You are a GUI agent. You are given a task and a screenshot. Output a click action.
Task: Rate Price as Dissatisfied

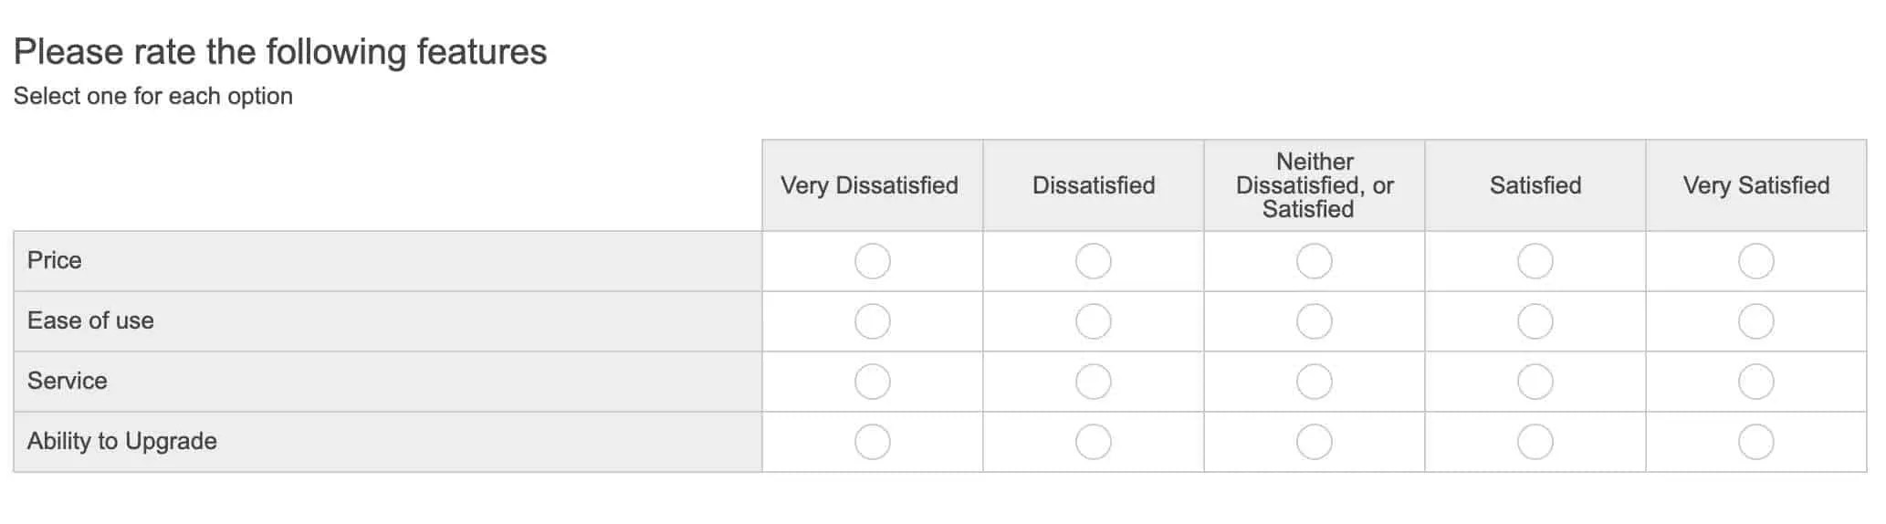1093,261
